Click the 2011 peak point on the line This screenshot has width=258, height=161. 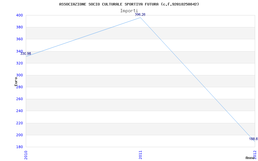[140, 18]
